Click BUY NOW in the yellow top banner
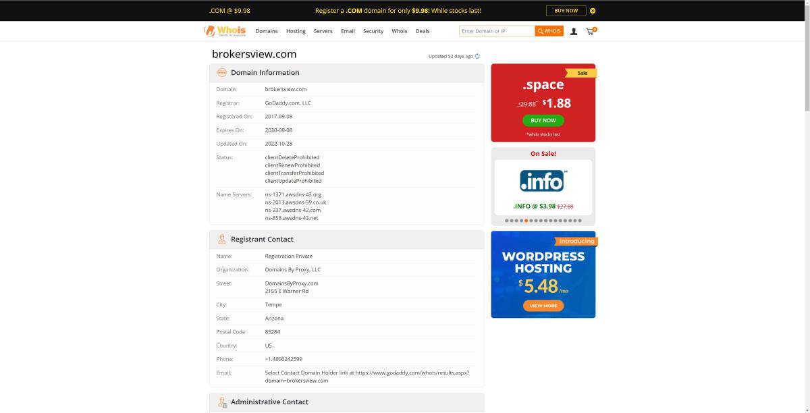This screenshot has height=413, width=810. pyautogui.click(x=566, y=10)
